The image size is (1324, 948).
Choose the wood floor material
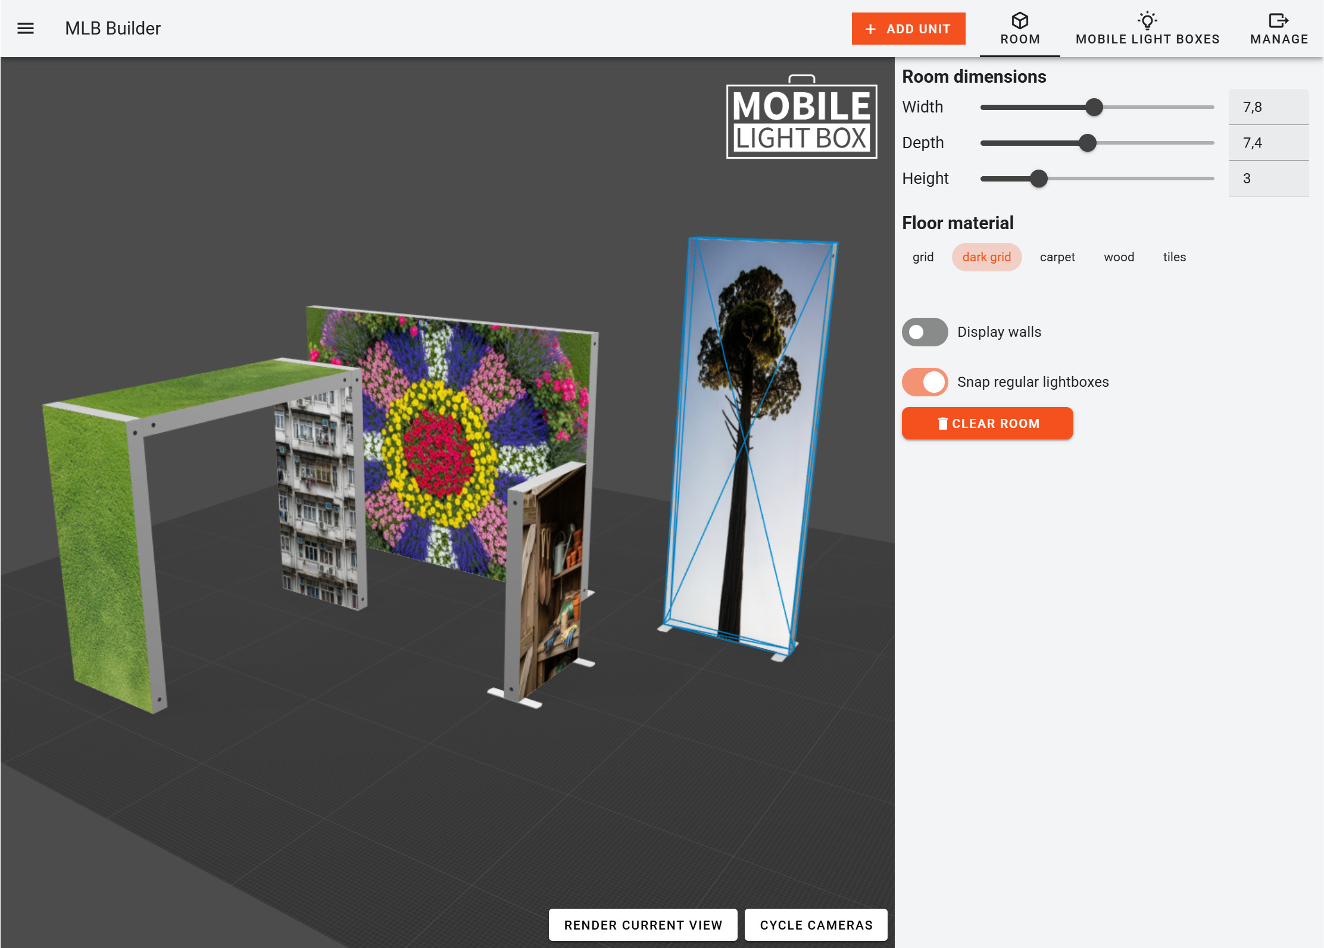point(1119,257)
